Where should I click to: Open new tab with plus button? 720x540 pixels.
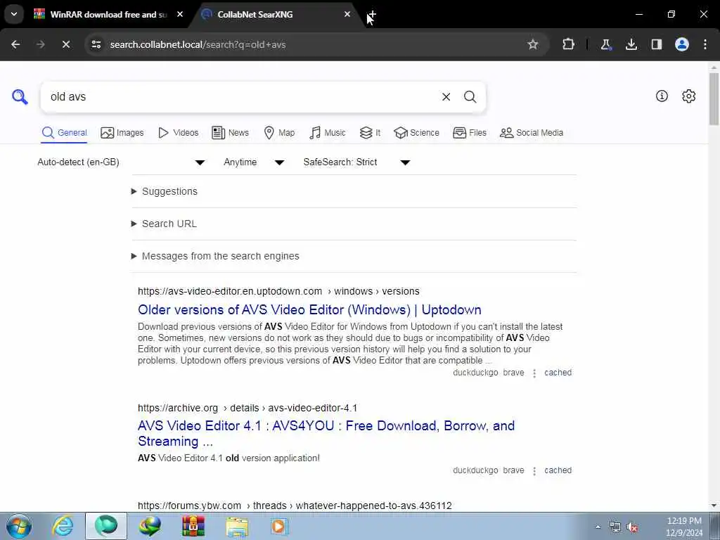coord(372,14)
